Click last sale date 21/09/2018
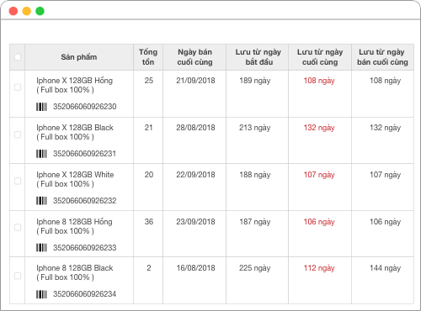The height and width of the screenshot is (311, 421). coord(195,81)
